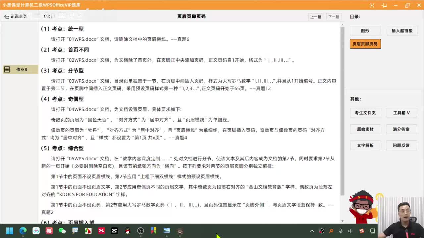Open CapCut from the taskbar
This screenshot has width=424, height=238.
[114, 231]
